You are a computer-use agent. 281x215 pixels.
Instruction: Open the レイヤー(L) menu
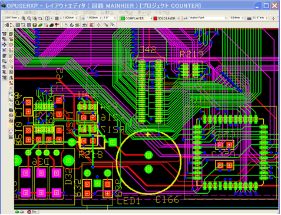[50, 12]
